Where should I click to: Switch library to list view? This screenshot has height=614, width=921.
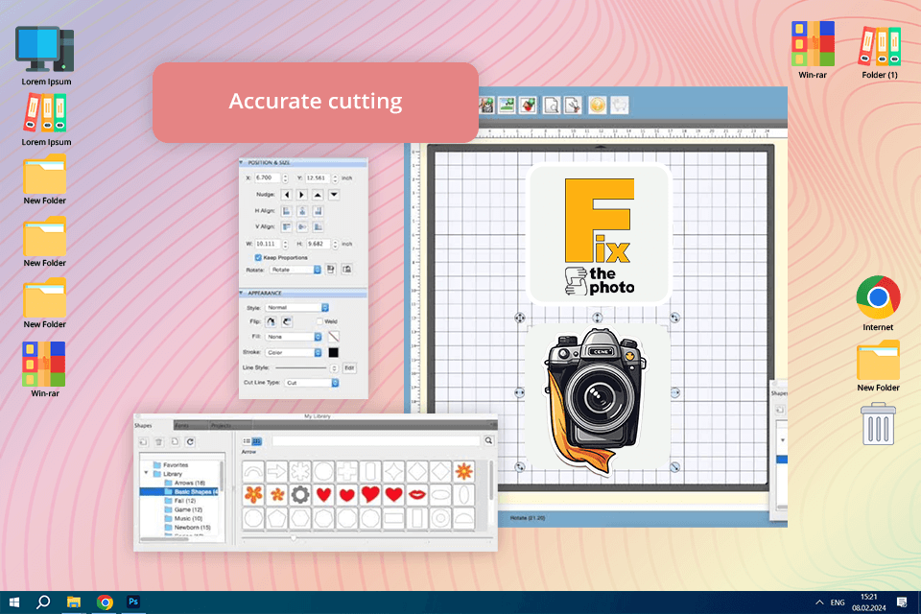(248, 441)
